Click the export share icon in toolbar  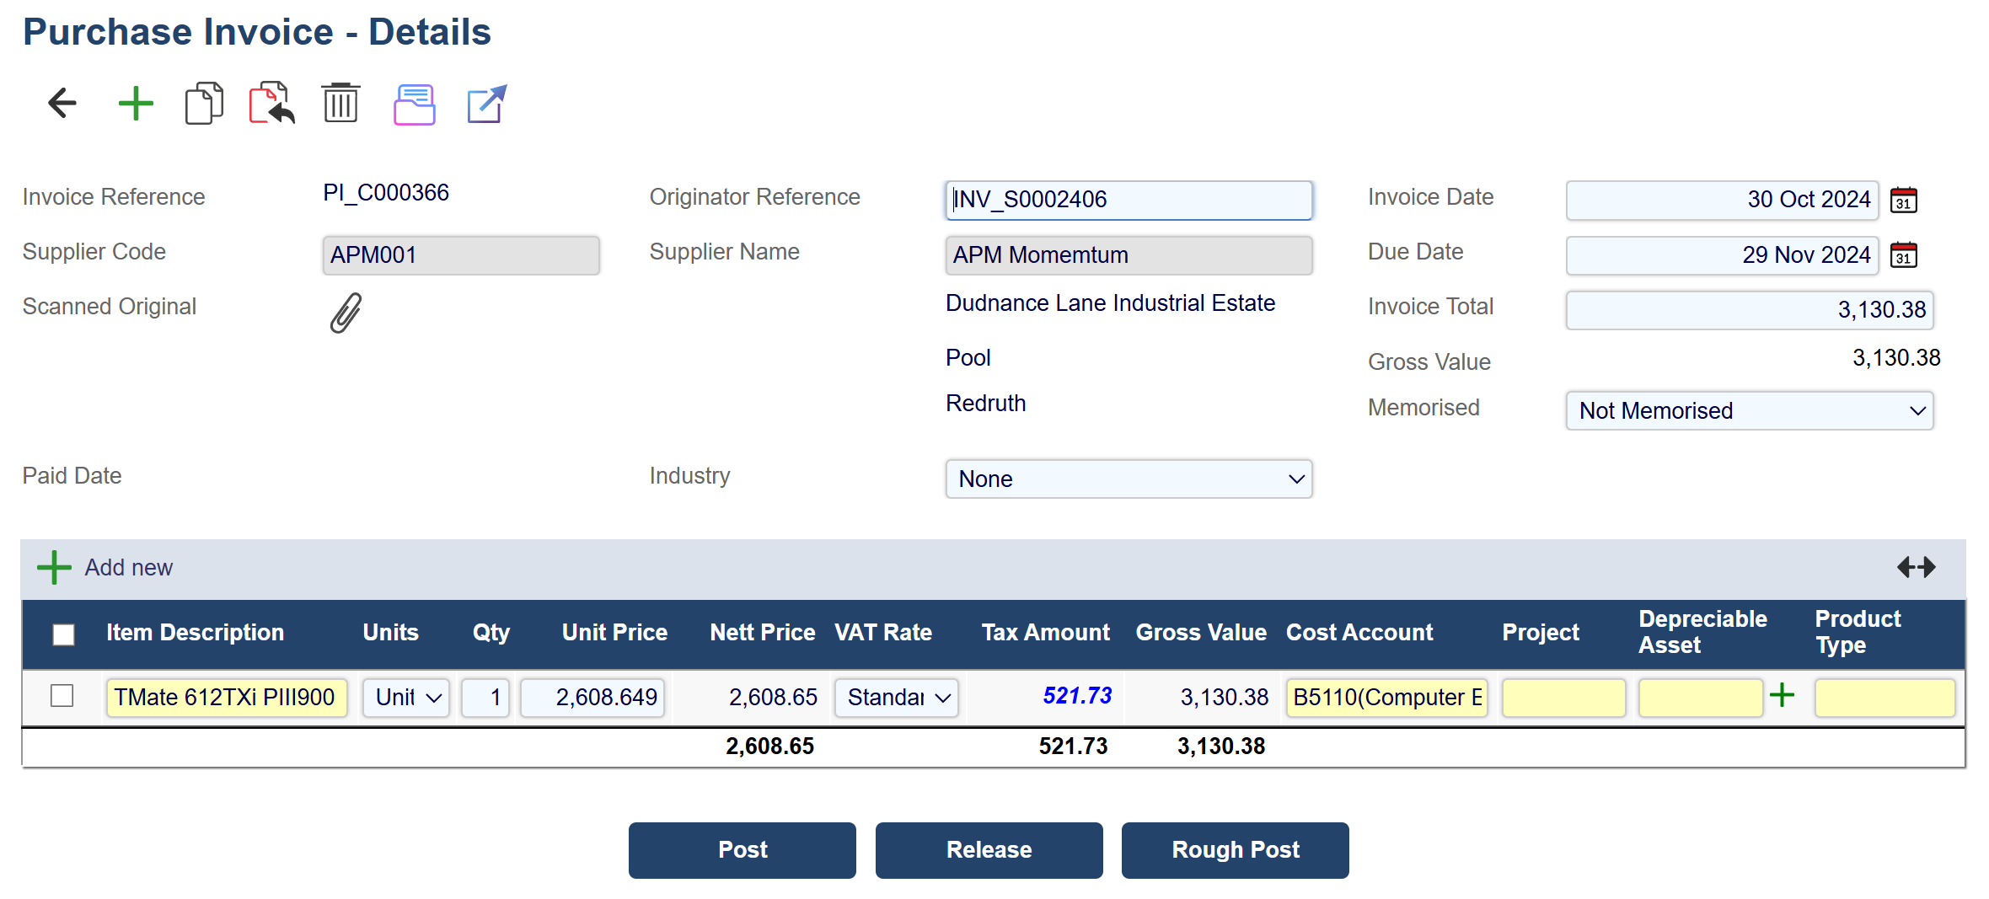(x=486, y=104)
